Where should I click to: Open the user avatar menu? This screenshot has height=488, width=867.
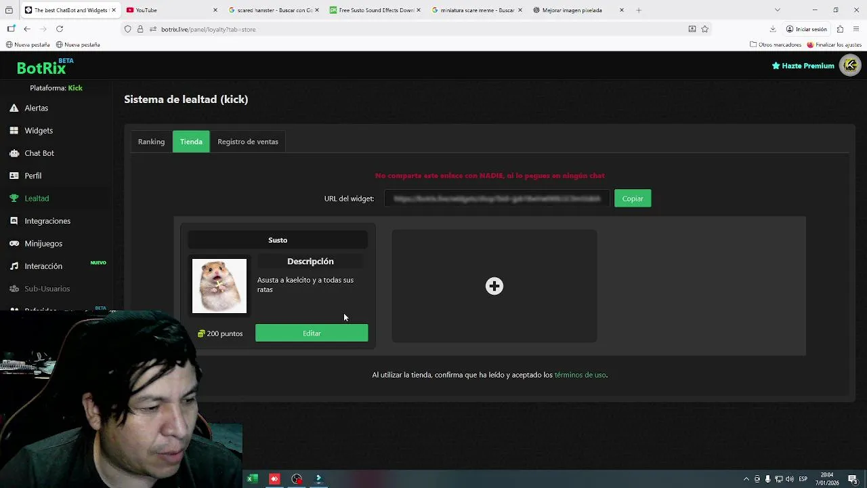pyautogui.click(x=850, y=65)
